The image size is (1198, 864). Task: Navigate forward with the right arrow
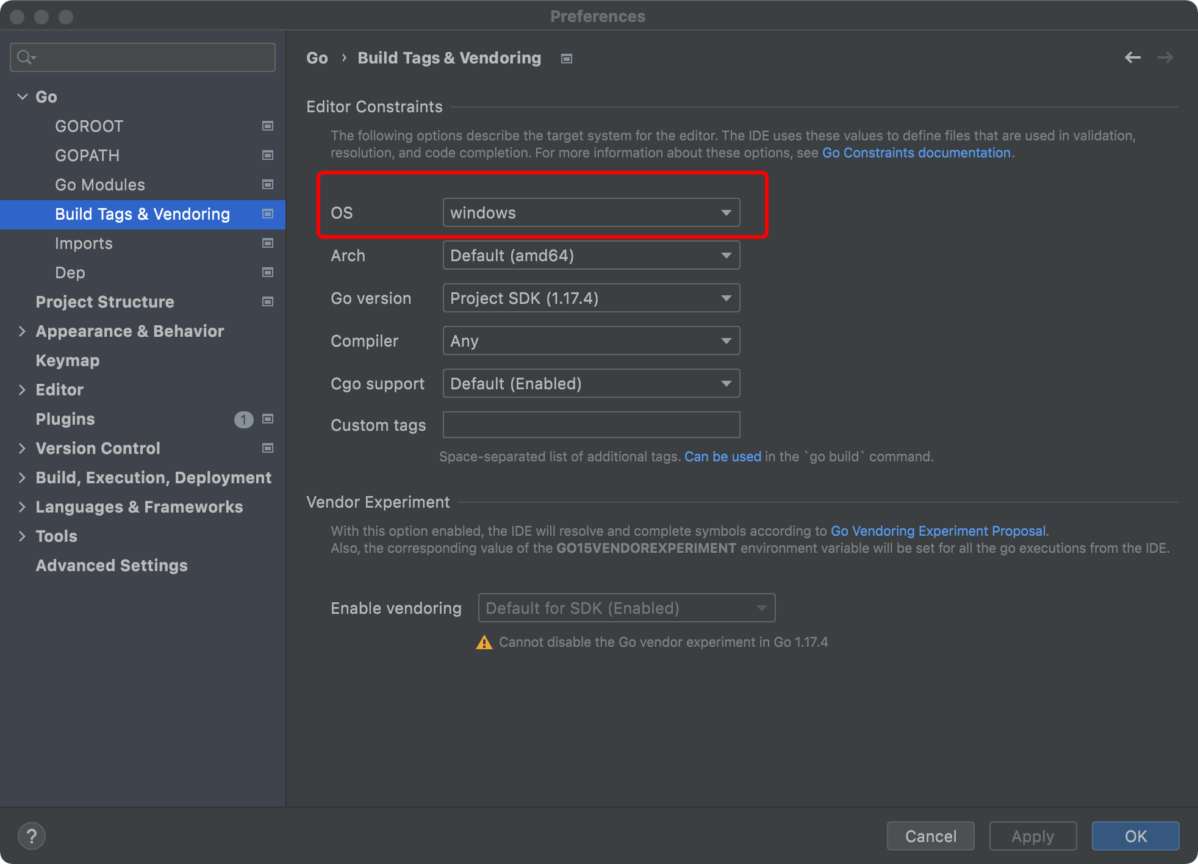(x=1166, y=57)
